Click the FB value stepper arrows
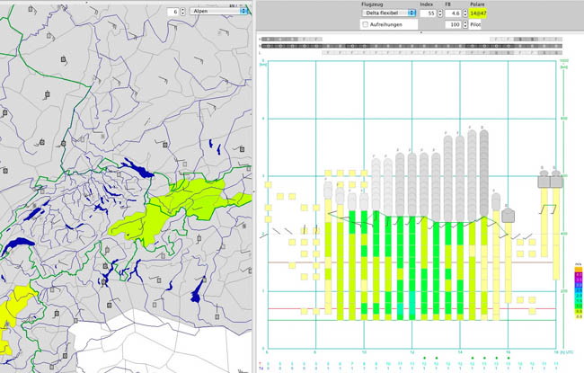This screenshot has width=584, height=373. (465, 13)
